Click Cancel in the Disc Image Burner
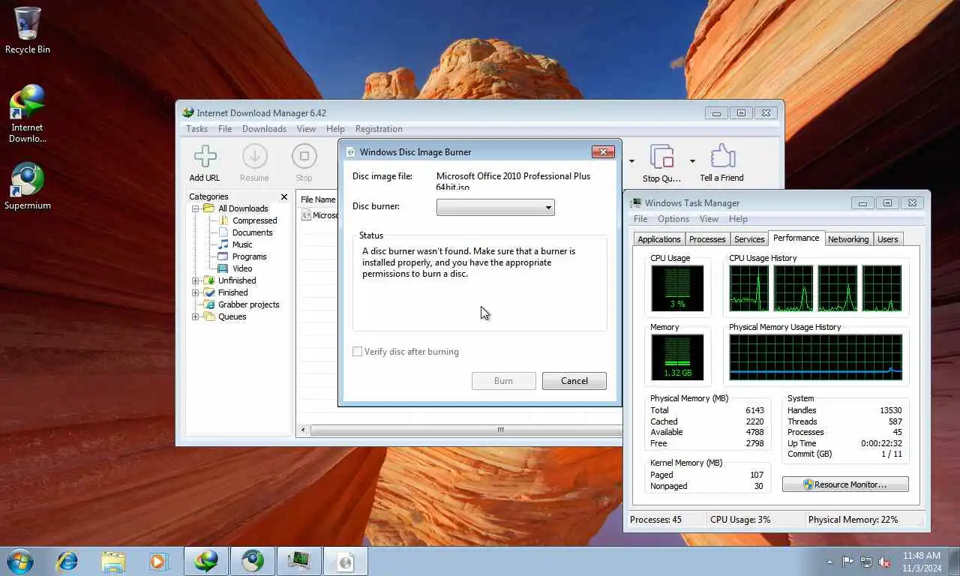The width and height of the screenshot is (960, 576). 574,381
